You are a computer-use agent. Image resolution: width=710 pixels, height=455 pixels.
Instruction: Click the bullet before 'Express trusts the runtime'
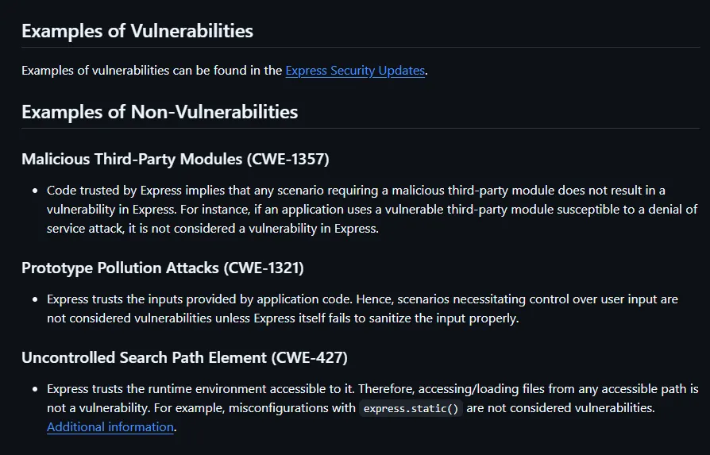(35, 389)
